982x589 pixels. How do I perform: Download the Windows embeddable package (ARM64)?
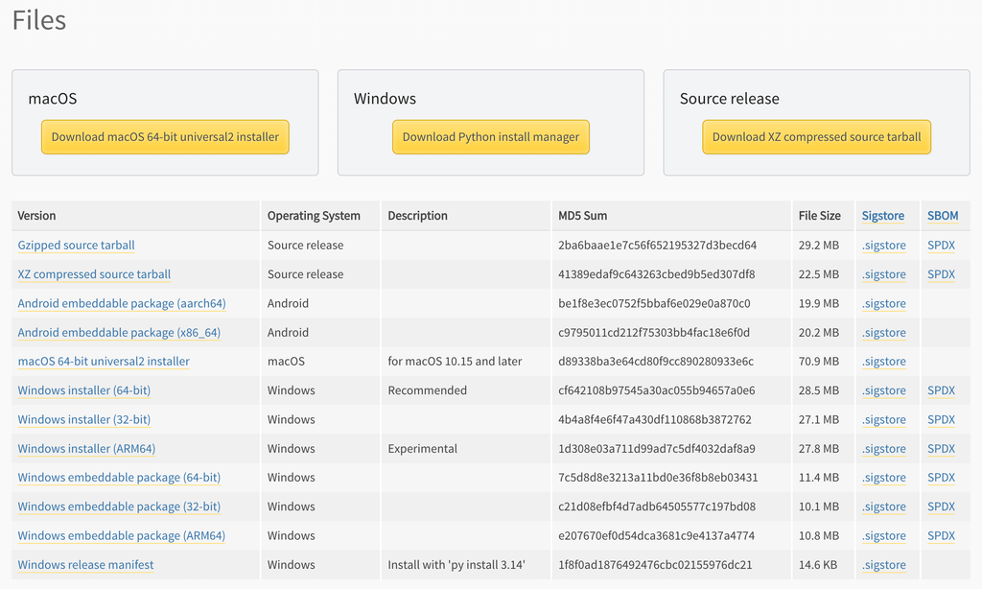pos(121,535)
